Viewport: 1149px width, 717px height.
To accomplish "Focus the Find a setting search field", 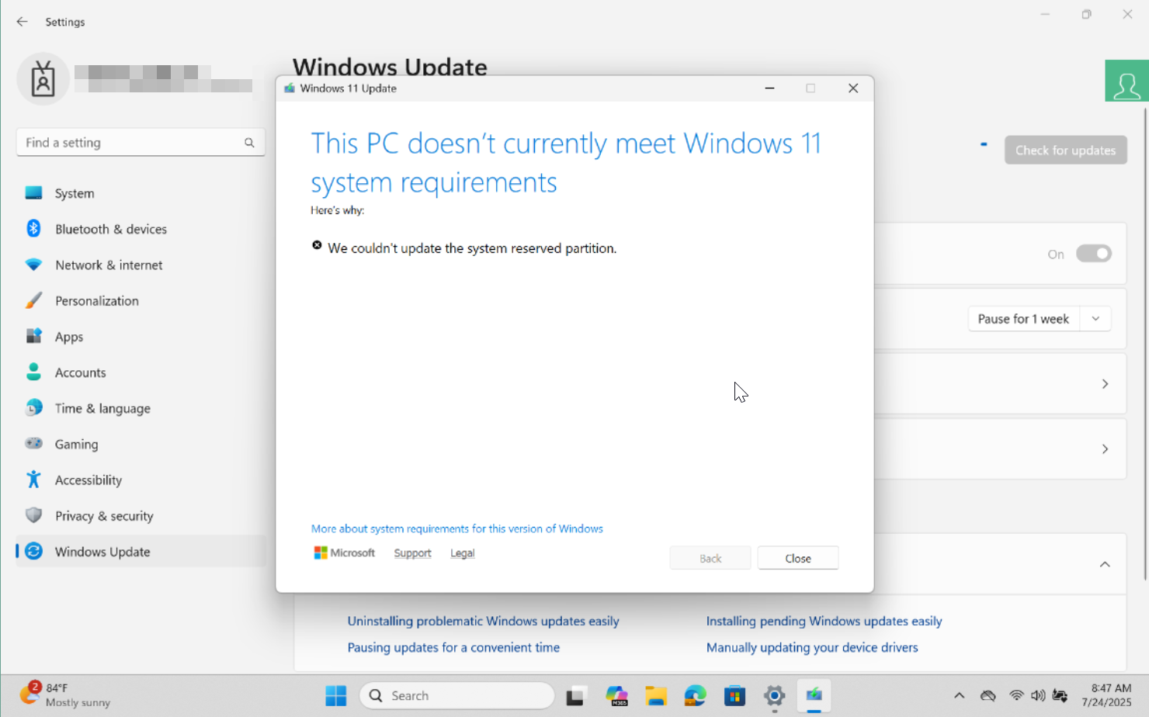I will click(x=141, y=143).
